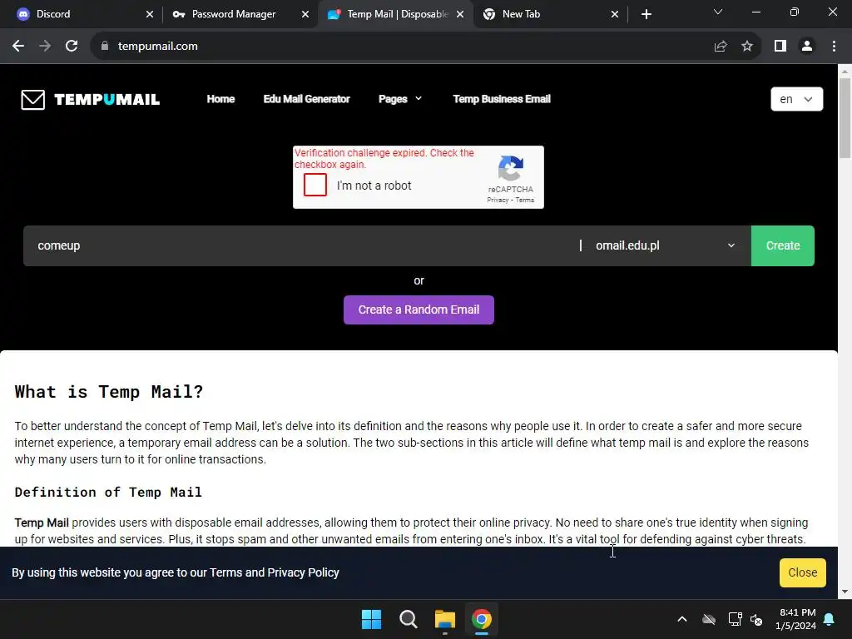Go back using the browser back arrow

coord(18,47)
